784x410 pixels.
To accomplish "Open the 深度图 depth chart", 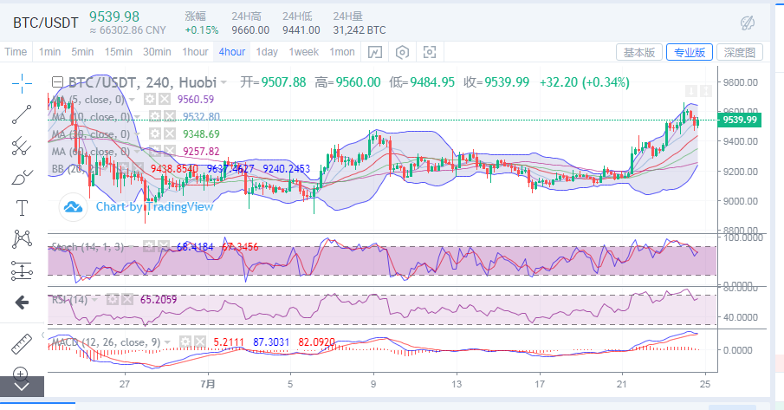I will pos(741,52).
